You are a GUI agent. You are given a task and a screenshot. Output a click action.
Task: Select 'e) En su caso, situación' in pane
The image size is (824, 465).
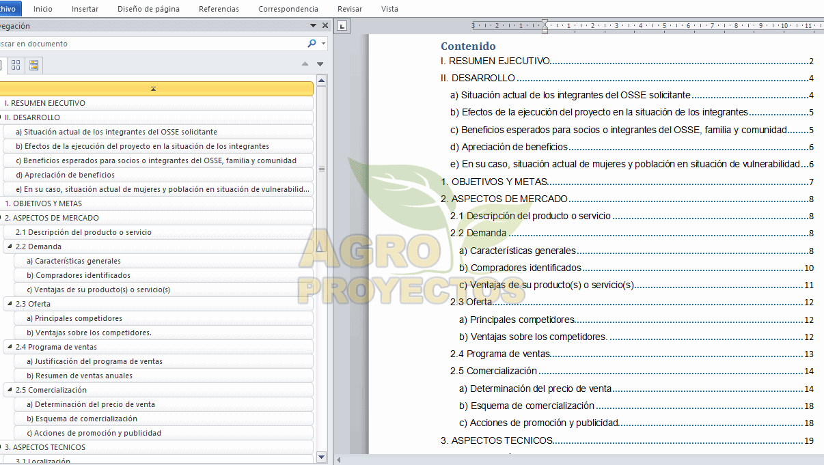click(x=159, y=189)
